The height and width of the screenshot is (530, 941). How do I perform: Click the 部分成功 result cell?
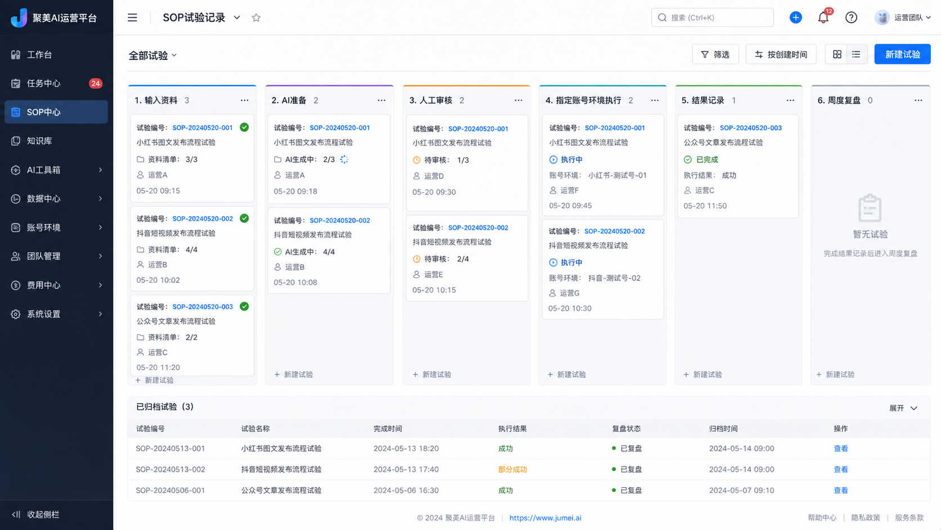coord(512,469)
